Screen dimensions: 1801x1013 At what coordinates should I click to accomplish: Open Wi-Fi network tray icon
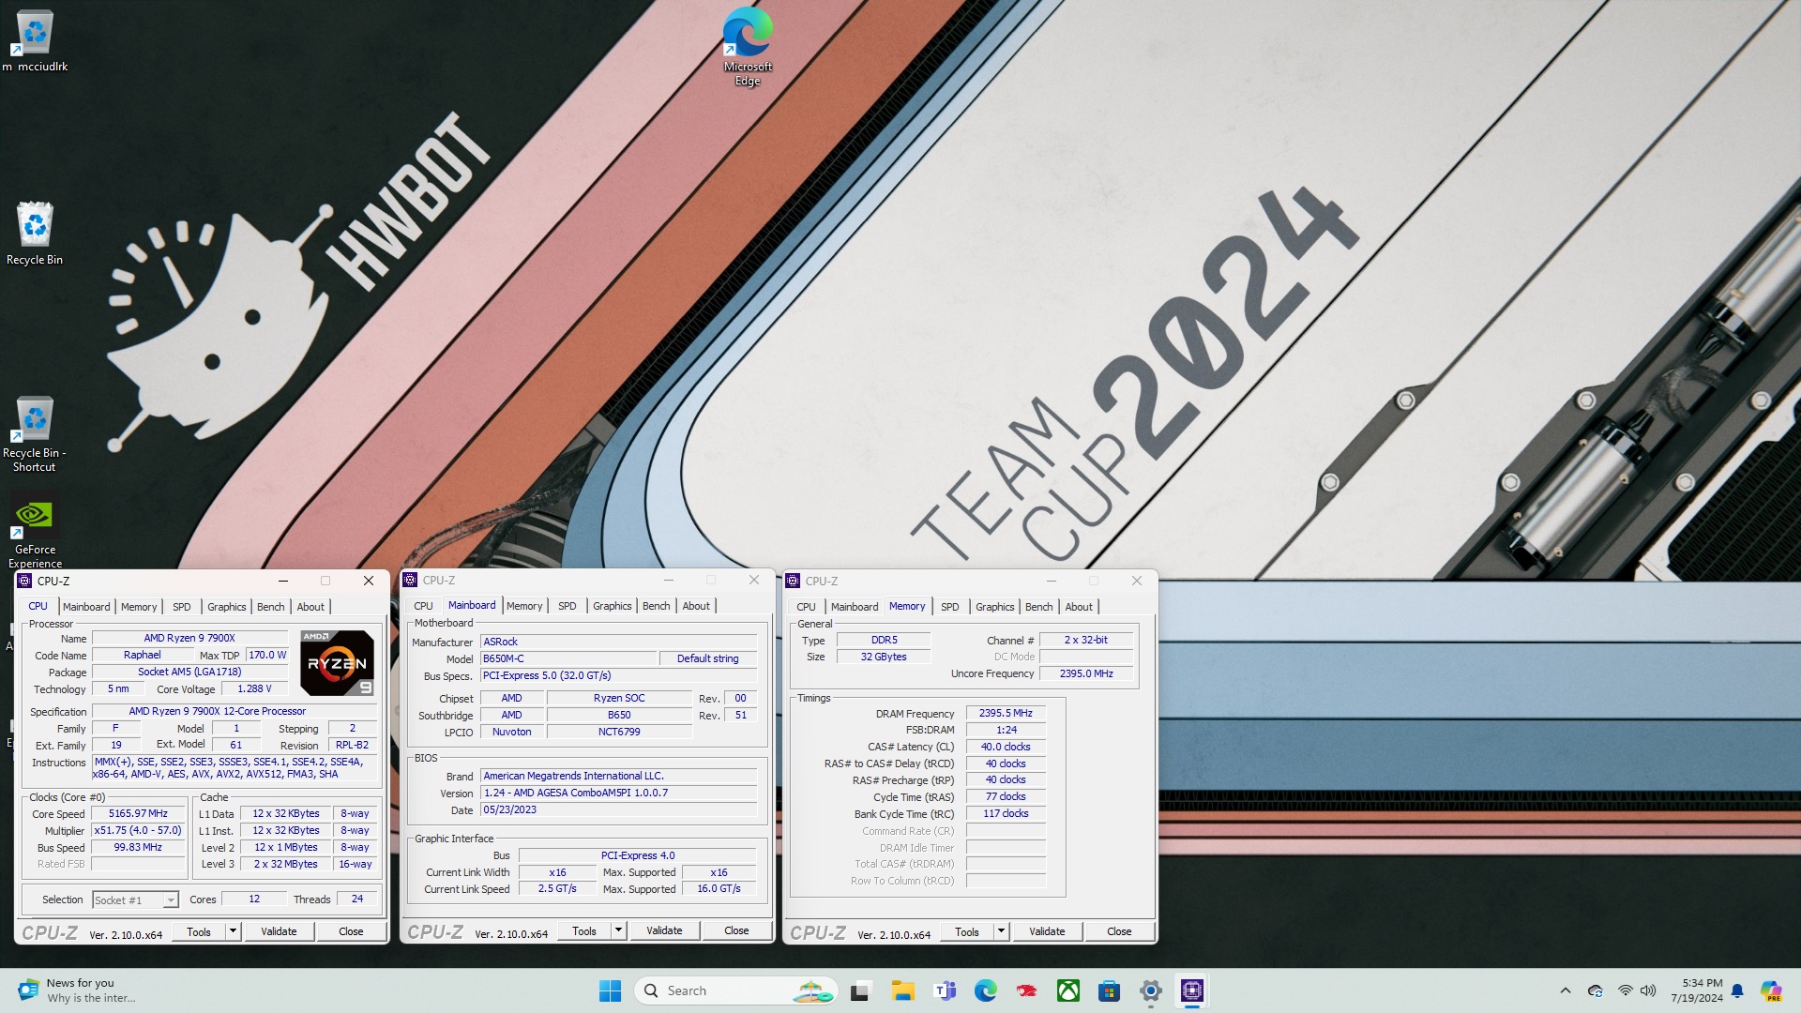pos(1625,990)
